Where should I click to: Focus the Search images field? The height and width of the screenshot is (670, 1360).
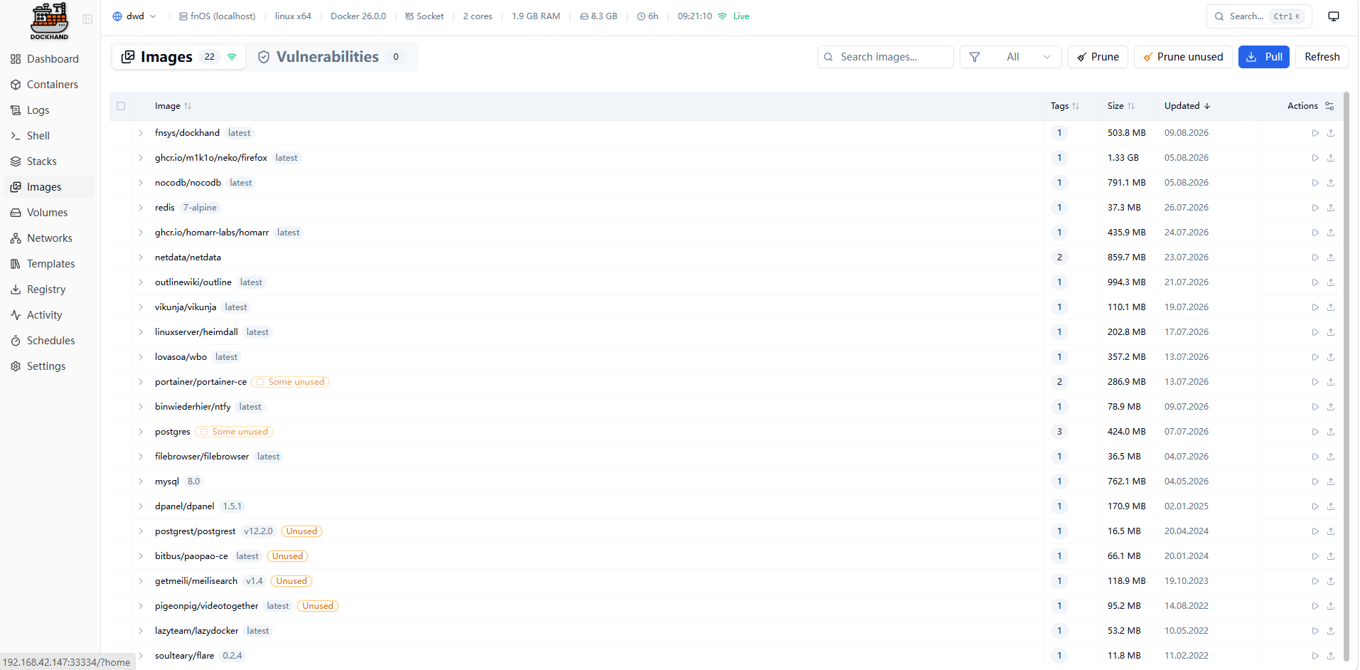(x=886, y=57)
